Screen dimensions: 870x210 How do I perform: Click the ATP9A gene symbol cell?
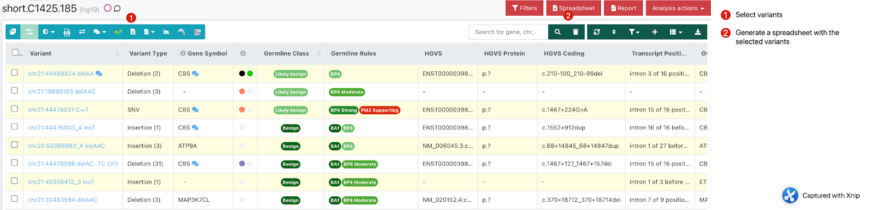point(188,146)
